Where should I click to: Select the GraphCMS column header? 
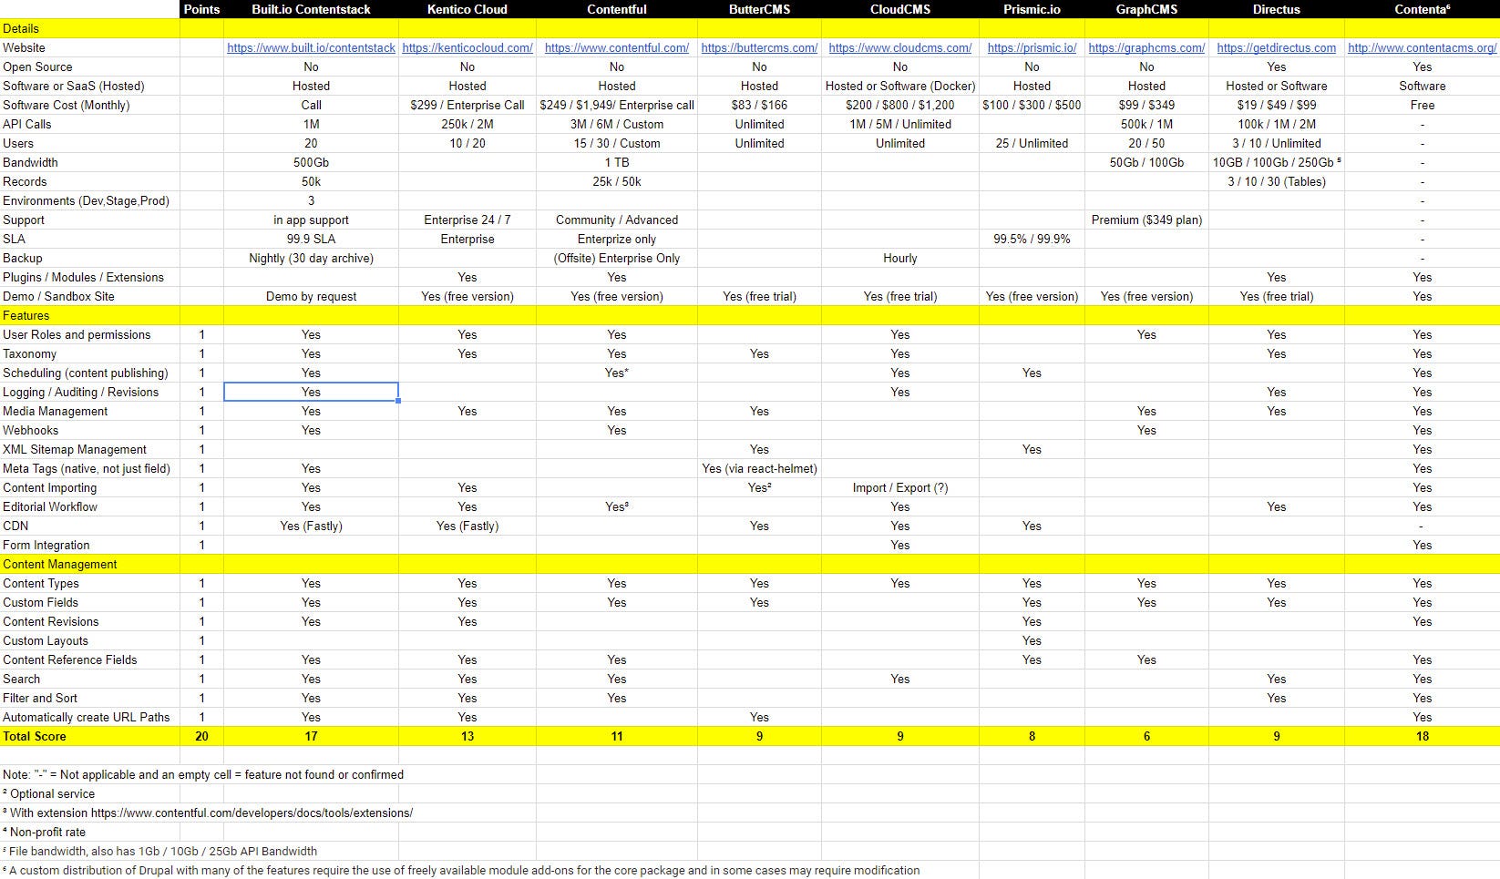click(x=1146, y=9)
